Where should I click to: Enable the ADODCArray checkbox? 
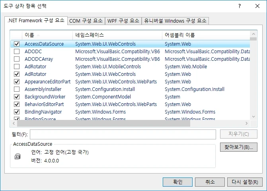click(x=17, y=59)
